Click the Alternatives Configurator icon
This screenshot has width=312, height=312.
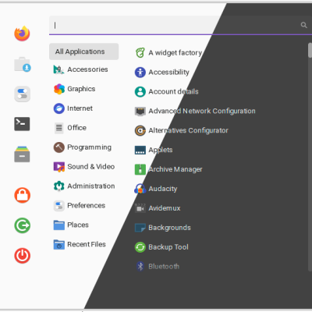pyautogui.click(x=140, y=130)
